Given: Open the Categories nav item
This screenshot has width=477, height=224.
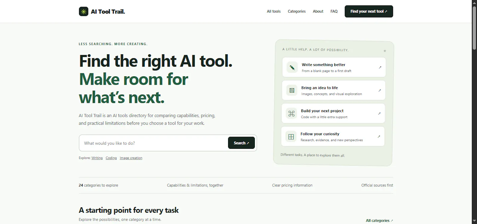Looking at the screenshot, I should (297, 11).
